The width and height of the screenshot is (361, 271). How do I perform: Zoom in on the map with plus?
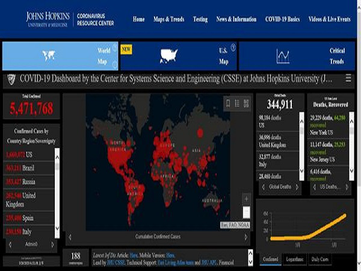[246, 199]
